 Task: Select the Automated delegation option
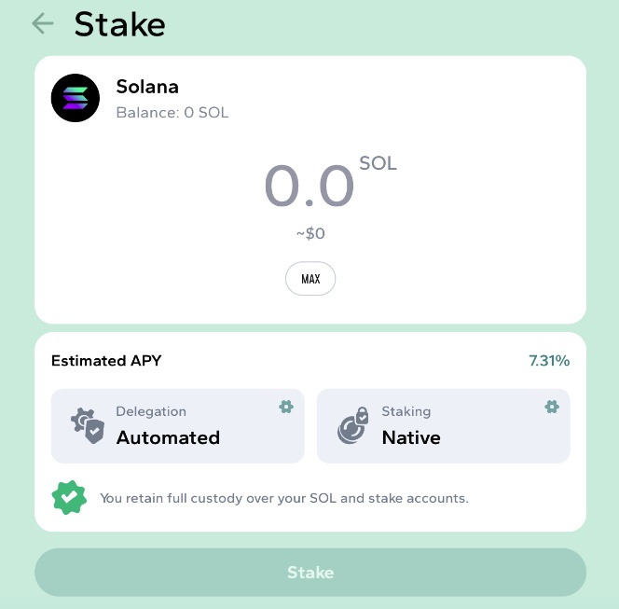tap(168, 437)
